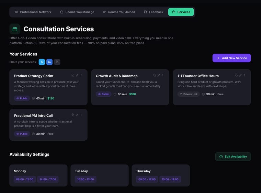The width and height of the screenshot is (261, 193).
Task: Copy the Product Strategy Sprint service
Action: (73, 75)
